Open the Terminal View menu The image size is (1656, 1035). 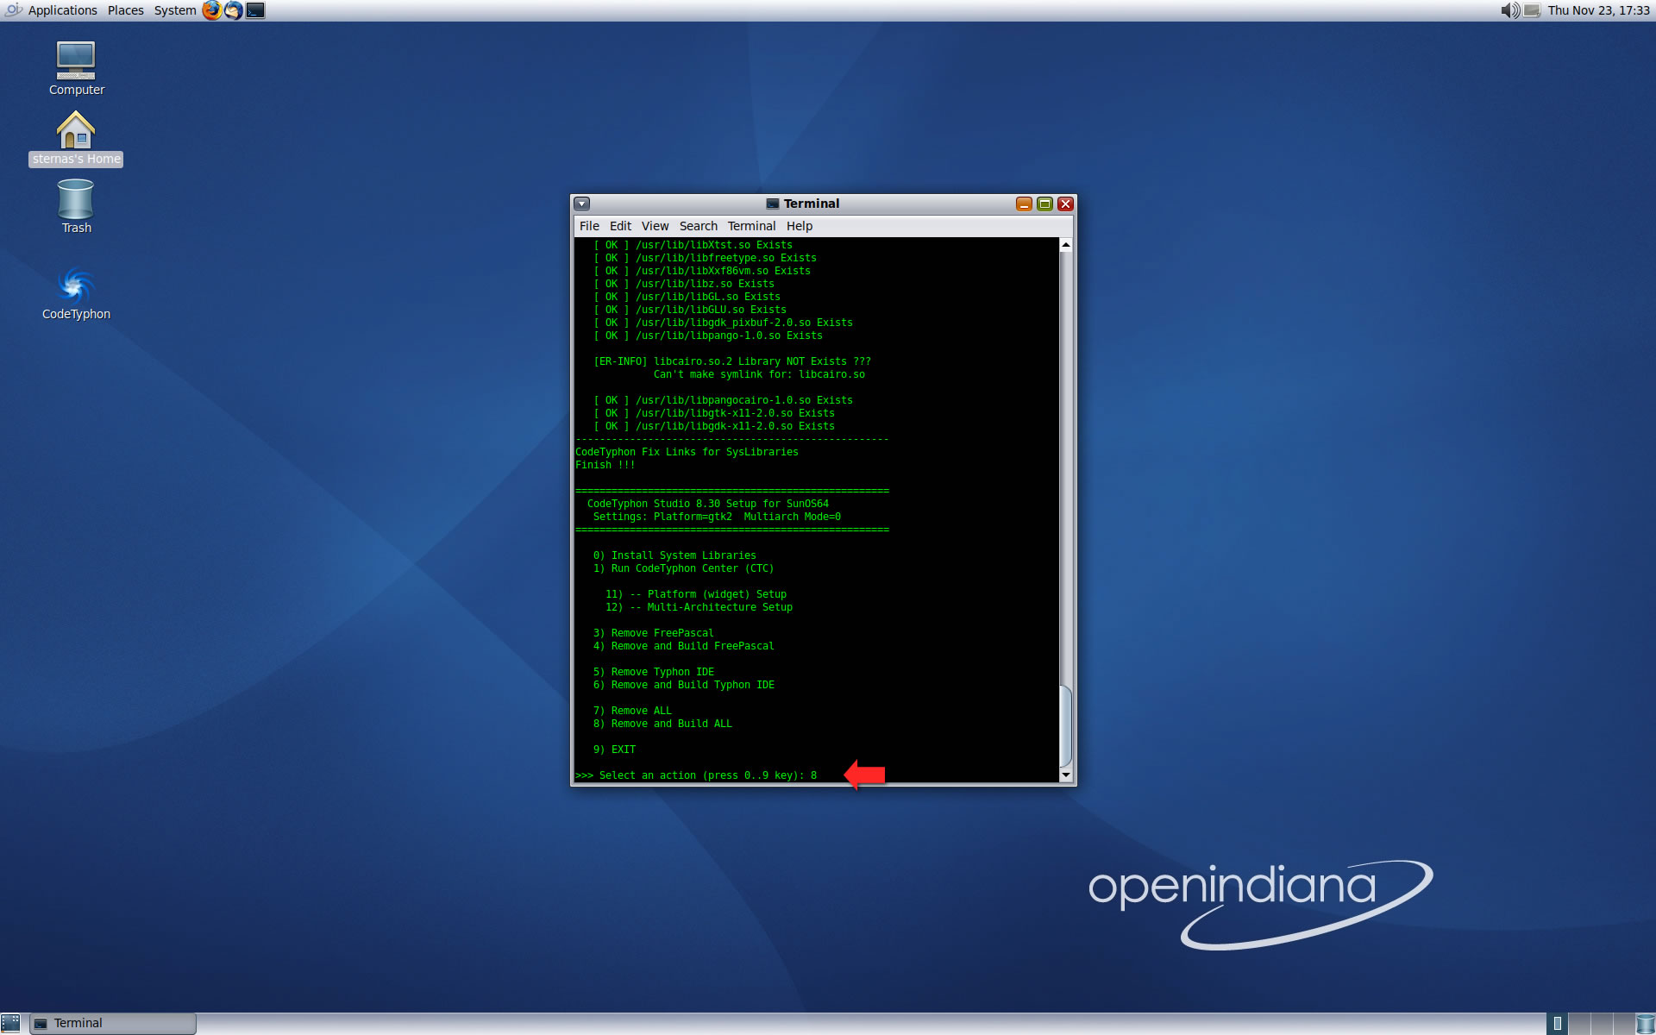tap(655, 226)
